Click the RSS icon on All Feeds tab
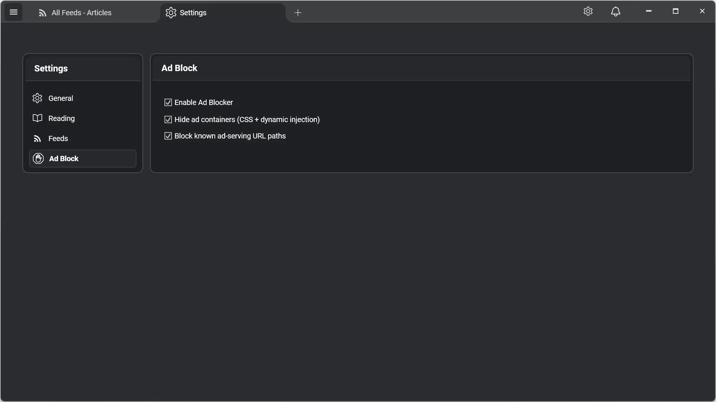 43,13
